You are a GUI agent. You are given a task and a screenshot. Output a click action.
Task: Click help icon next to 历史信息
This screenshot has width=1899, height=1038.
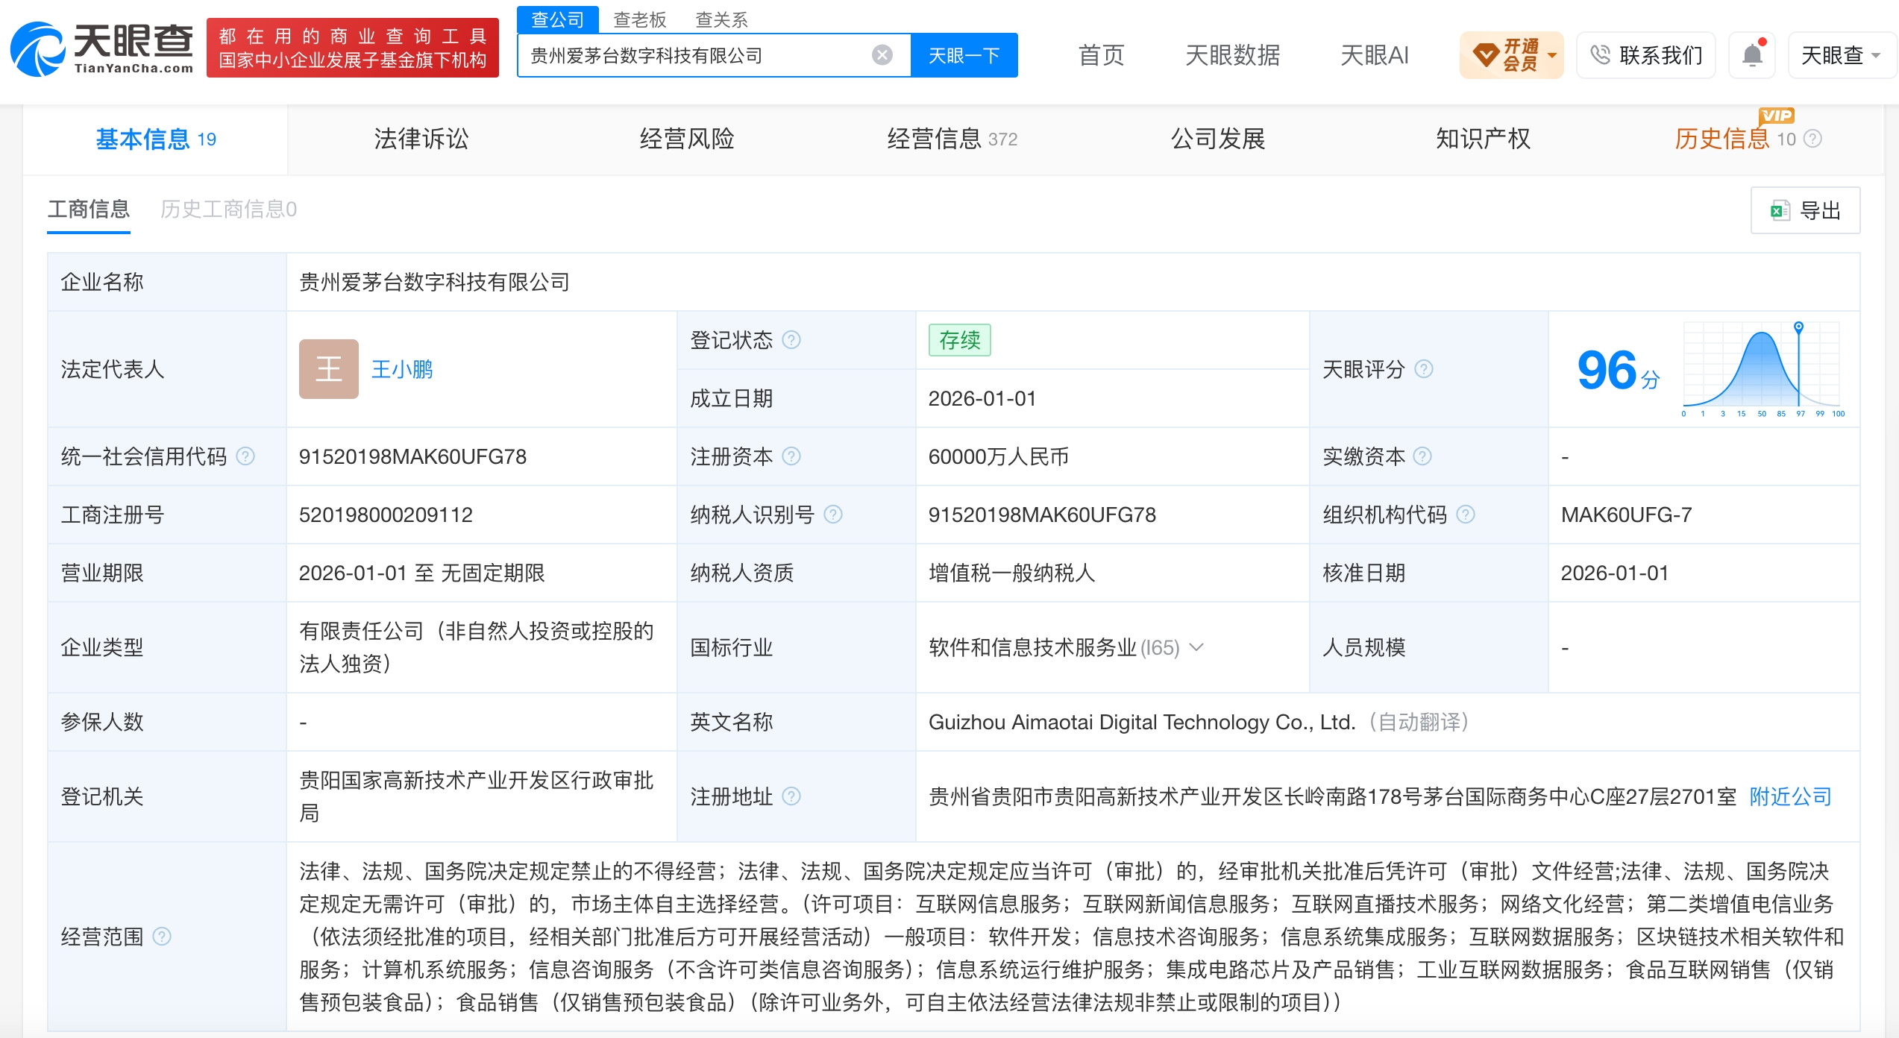coord(1812,139)
